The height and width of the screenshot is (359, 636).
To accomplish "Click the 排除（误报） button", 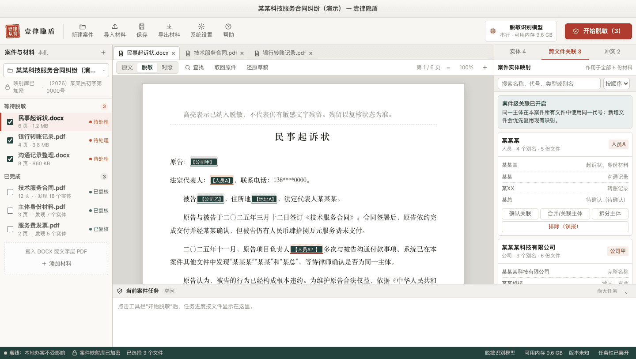I will pyautogui.click(x=565, y=227).
